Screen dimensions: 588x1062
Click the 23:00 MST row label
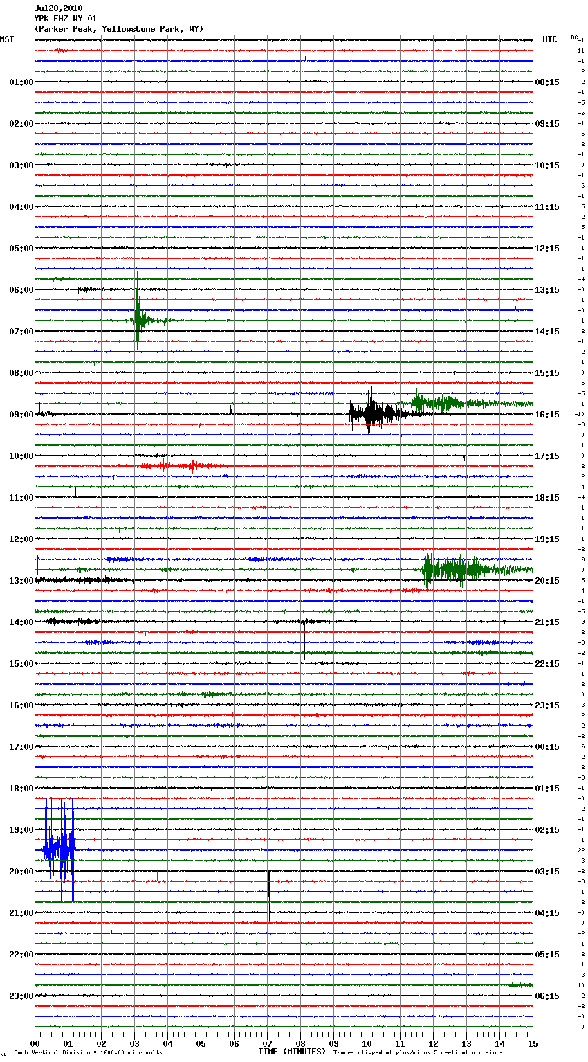pyautogui.click(x=21, y=996)
